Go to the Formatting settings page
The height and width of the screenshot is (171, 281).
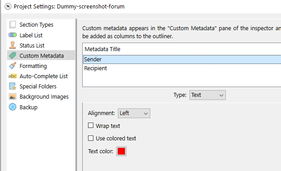point(33,66)
